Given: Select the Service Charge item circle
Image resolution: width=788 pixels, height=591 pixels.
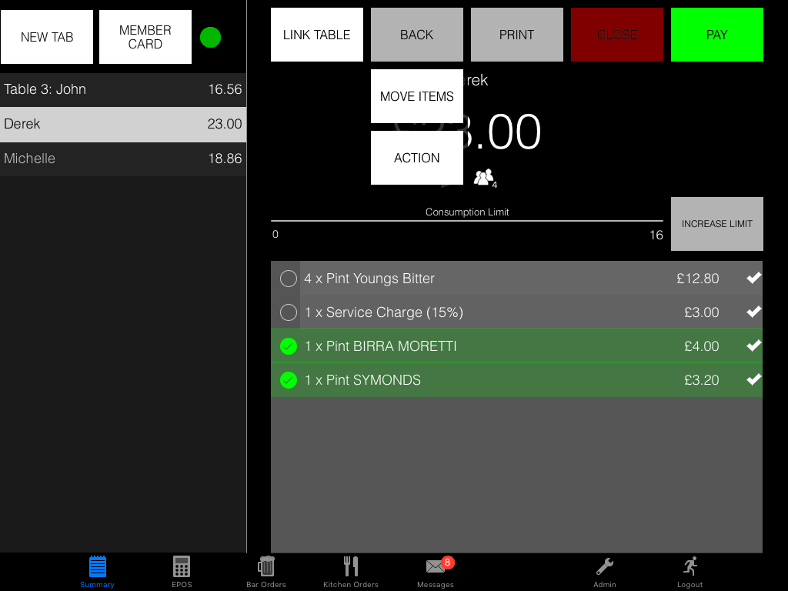Looking at the screenshot, I should click(x=289, y=312).
